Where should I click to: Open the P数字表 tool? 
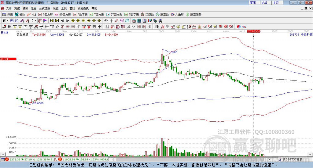(80, 15)
